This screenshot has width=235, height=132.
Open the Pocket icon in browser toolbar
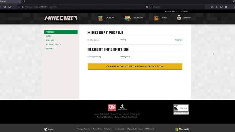pyautogui.click(x=212, y=7)
